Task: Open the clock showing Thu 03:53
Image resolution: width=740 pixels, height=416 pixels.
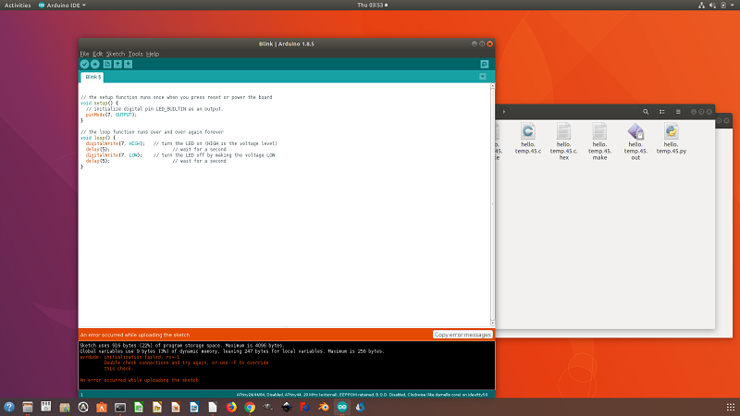Action: [373, 6]
